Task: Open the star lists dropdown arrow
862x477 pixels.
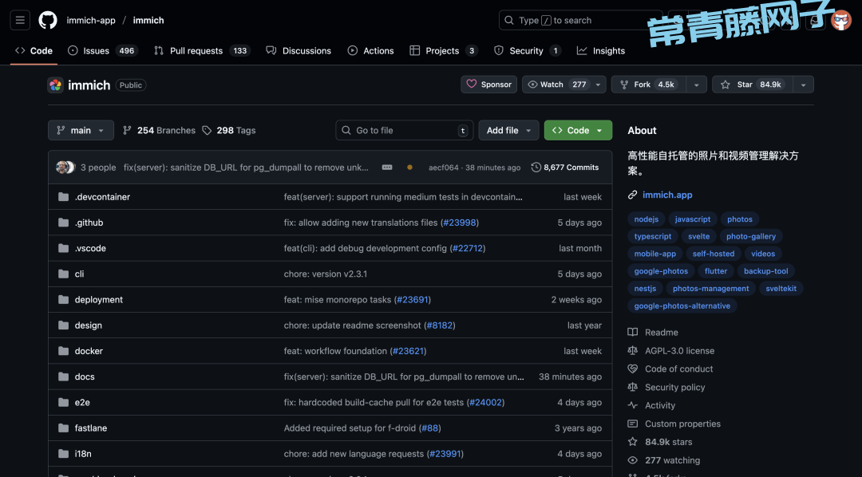Action: pyautogui.click(x=803, y=85)
